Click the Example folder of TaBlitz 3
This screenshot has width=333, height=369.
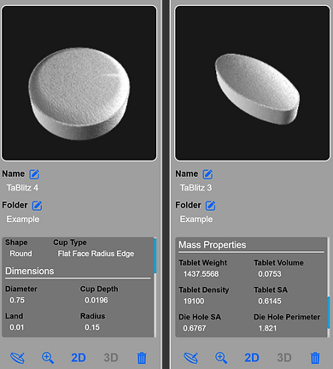[196, 220]
